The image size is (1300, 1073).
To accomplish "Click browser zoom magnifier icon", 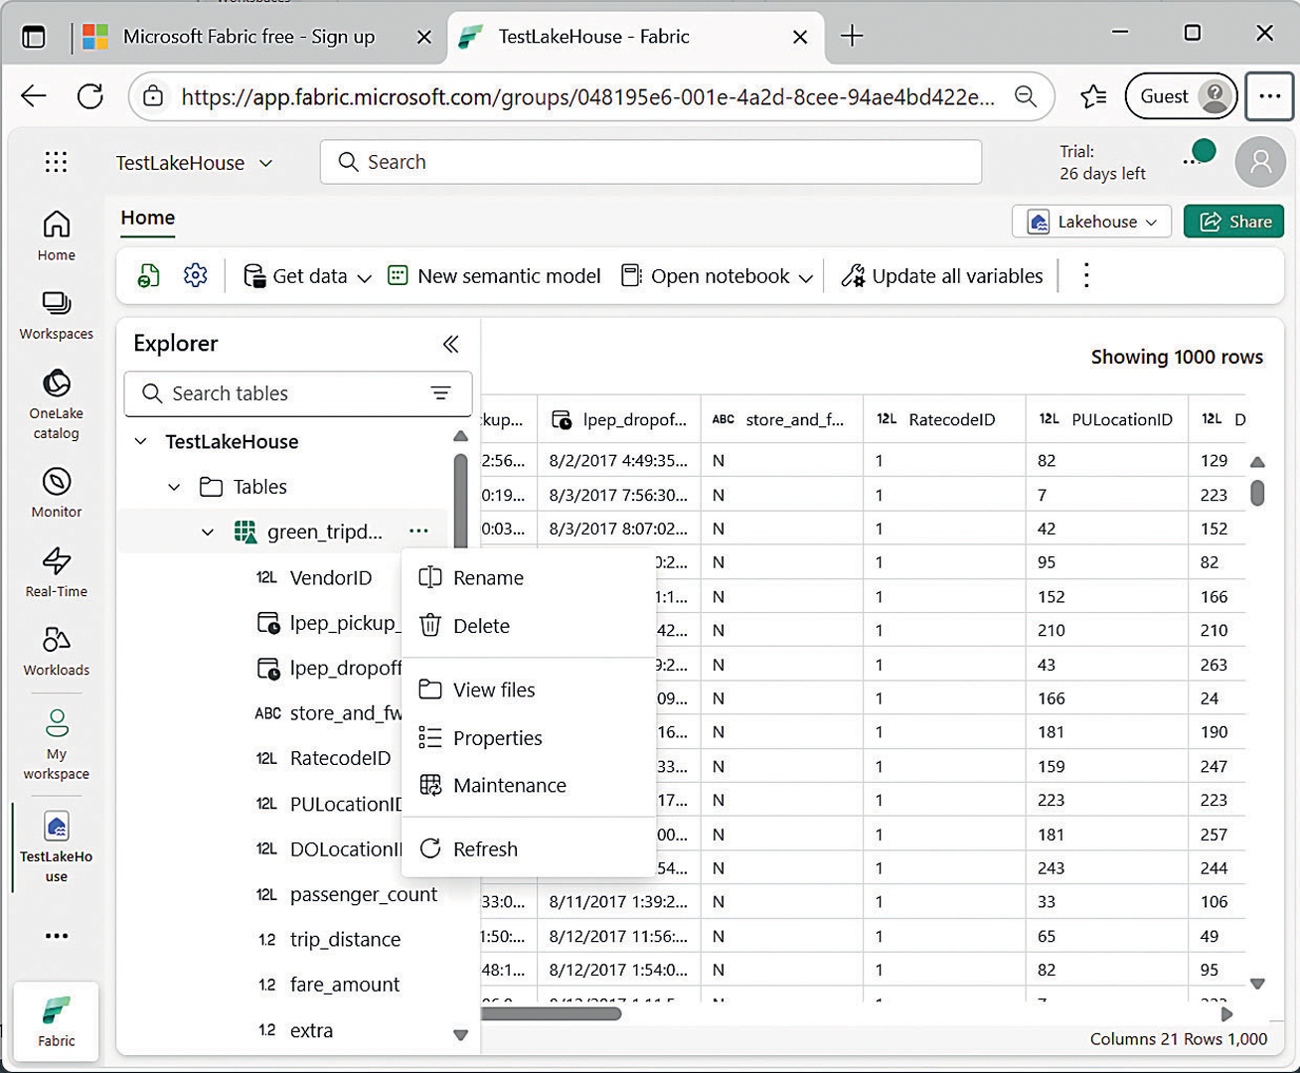I will pyautogui.click(x=1026, y=96).
